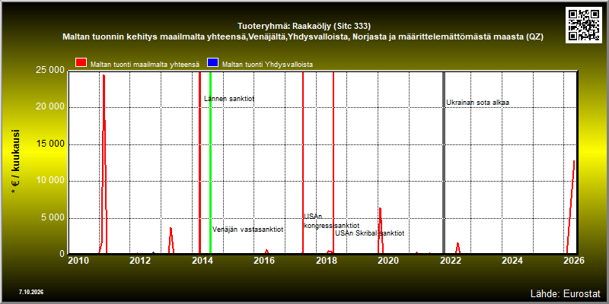Click the Lähde: Eurostat source text
Image resolution: width=609 pixels, height=304 pixels.
pyautogui.click(x=566, y=293)
